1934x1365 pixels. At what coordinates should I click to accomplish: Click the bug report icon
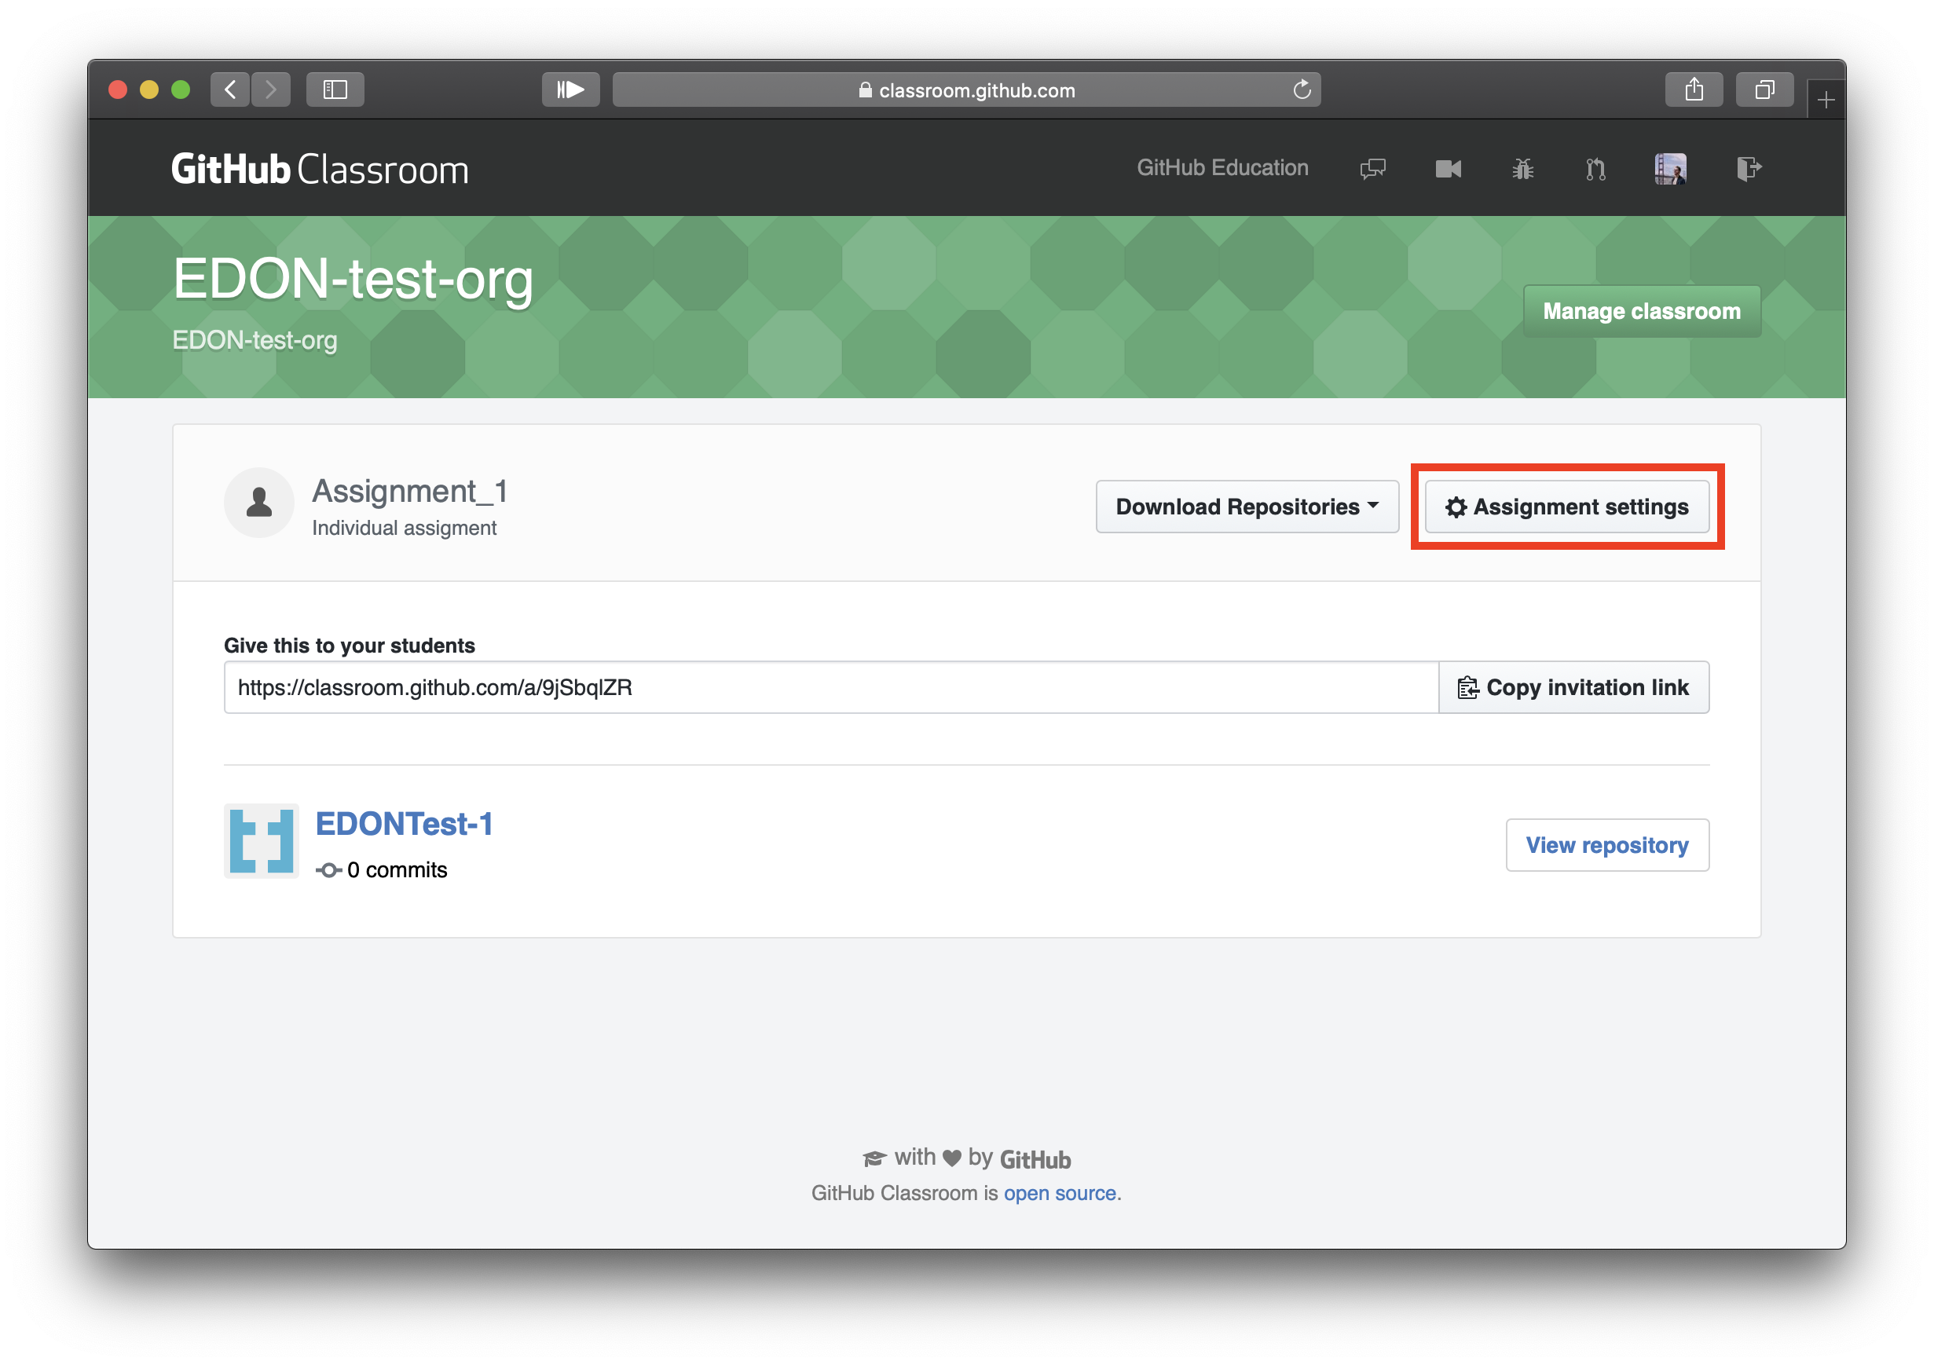point(1522,170)
